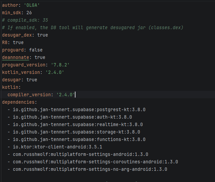Click the io.ktor:ktor-client-android:3.5.1 line
This screenshot has width=215, height=182.
(55, 147)
